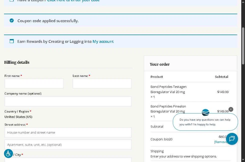Click the 'Billing details' heading
Screen dimensions: 245x162
[17, 62]
